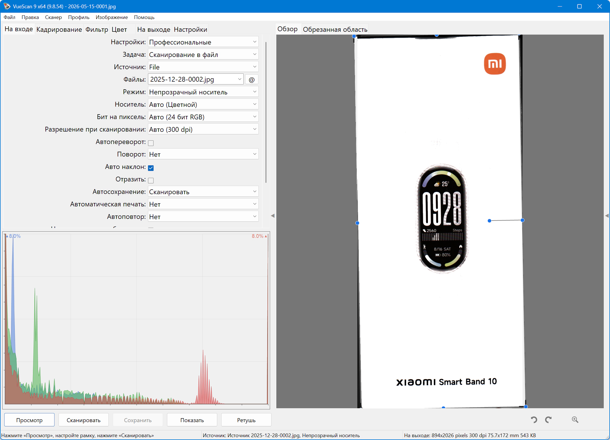Open the Задача dropdown
Viewport: 610px width, 440px height.
[203, 54]
